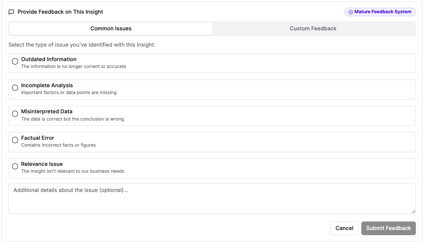Select the Outdated Information radio button
Screen dimensions: 424x242
click(15, 62)
